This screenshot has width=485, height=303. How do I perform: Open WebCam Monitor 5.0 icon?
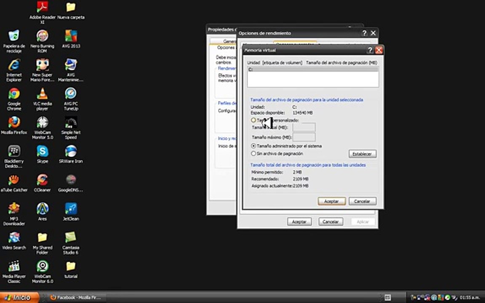tap(43, 122)
